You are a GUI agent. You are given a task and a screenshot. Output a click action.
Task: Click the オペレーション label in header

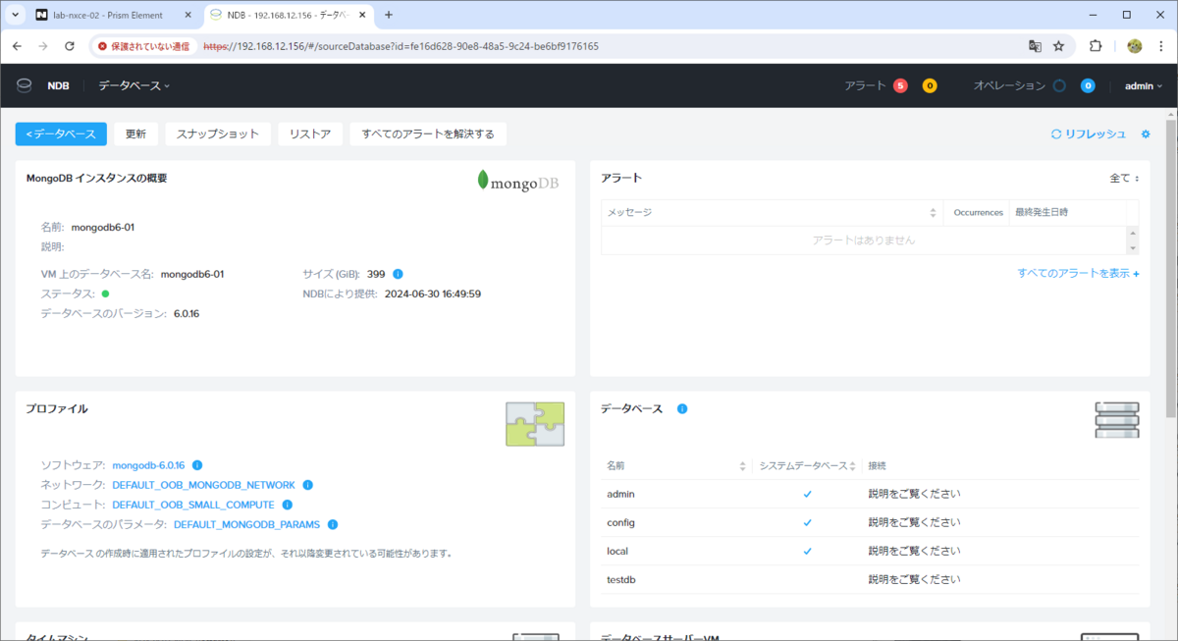pos(1009,85)
